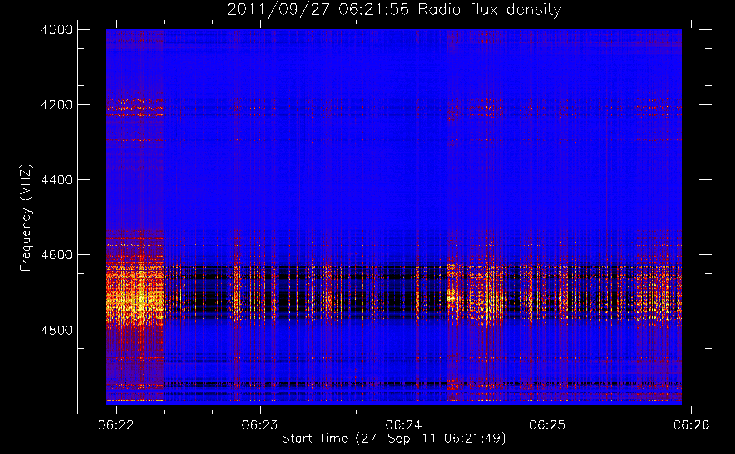Click the 06:22 time axis label
The image size is (735, 454).
pyautogui.click(x=116, y=425)
